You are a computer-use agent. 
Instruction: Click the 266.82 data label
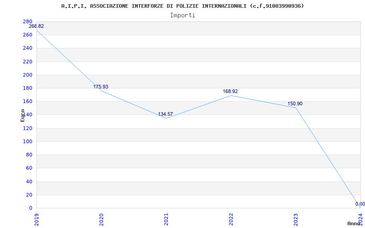(x=36, y=26)
